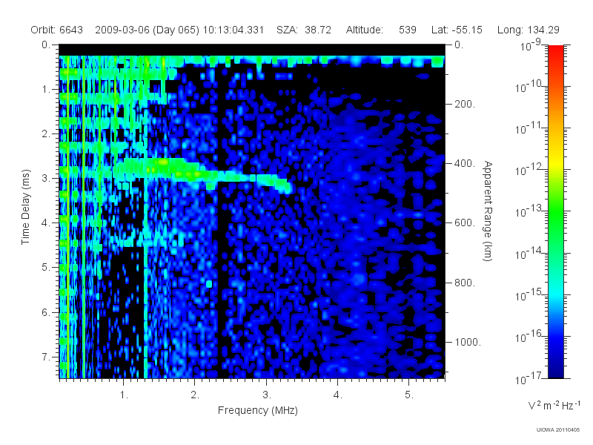The width and height of the screenshot is (593, 445).
Task: Click the apparent range tick '400.'
Action: click(x=465, y=163)
